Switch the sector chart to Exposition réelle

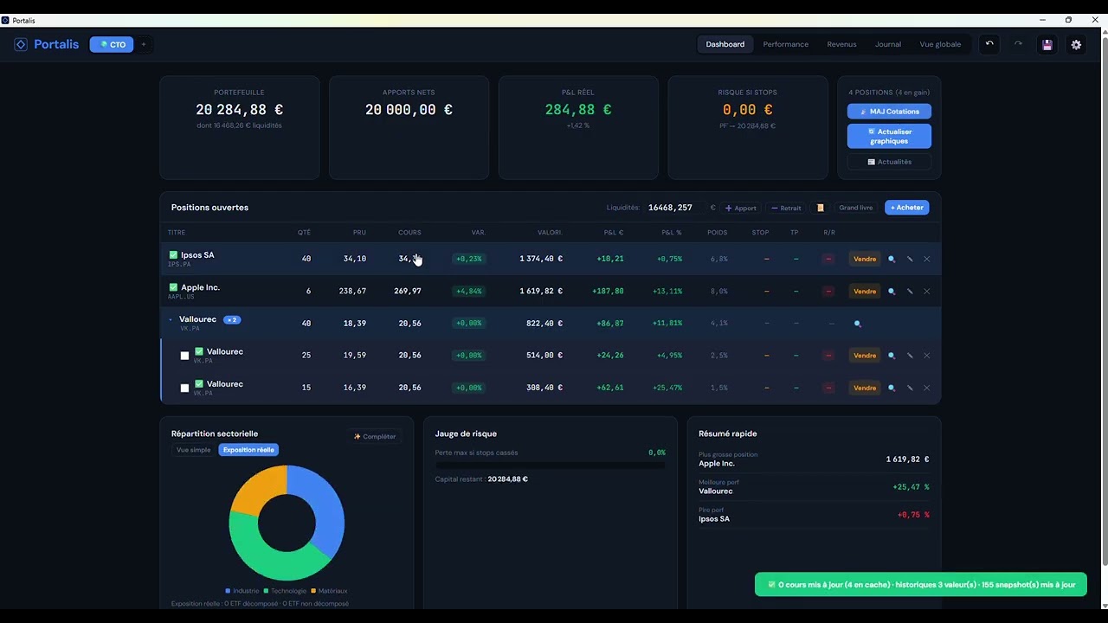click(248, 450)
